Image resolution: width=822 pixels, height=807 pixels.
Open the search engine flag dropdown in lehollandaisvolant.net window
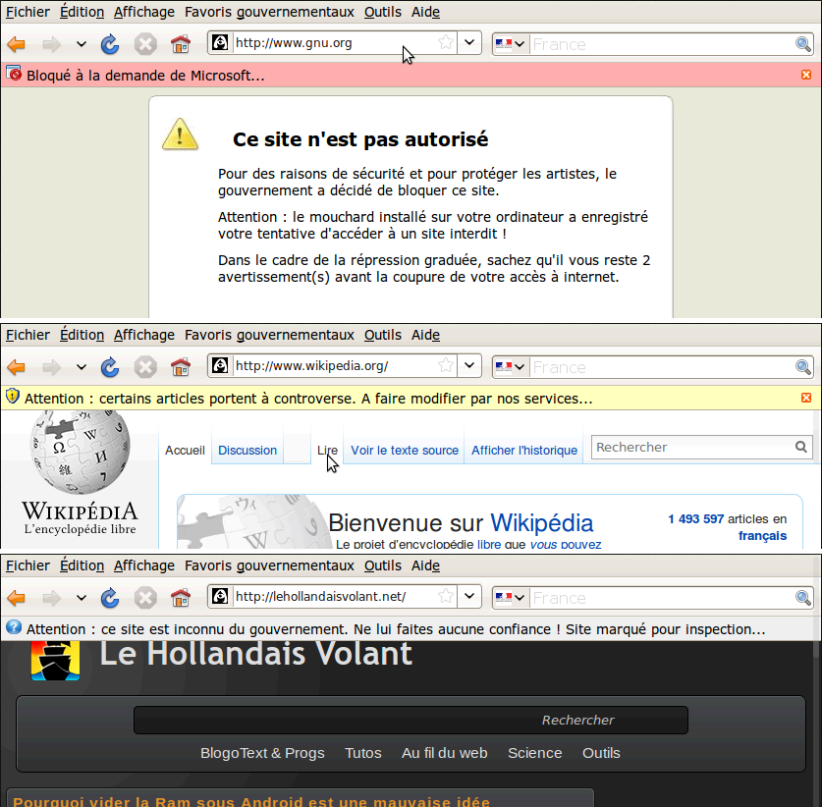click(x=510, y=597)
